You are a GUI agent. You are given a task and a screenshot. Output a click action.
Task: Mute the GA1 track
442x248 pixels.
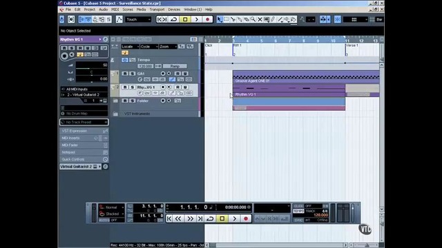pyautogui.click(x=125, y=74)
